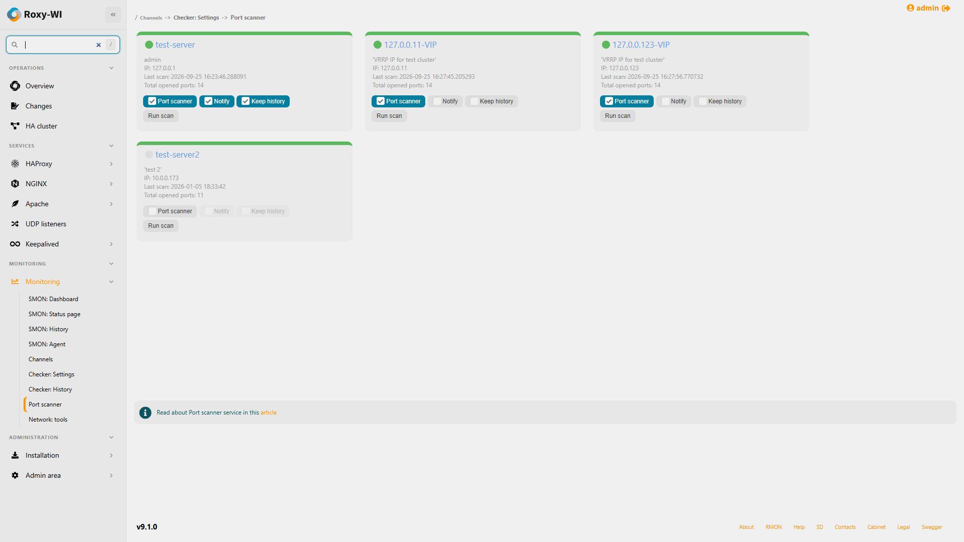
Task: Clear the search field with X icon
Action: click(x=98, y=45)
